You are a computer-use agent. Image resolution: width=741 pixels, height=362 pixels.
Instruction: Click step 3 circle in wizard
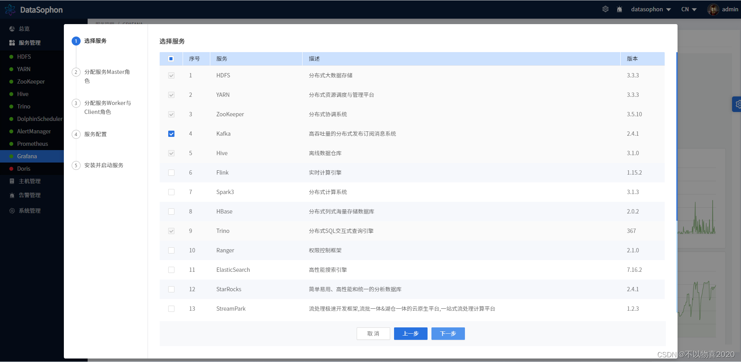(x=76, y=103)
